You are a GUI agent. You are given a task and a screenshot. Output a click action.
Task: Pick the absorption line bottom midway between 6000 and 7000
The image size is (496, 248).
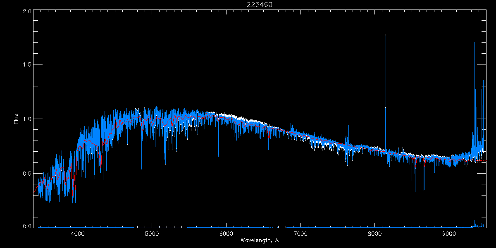click(x=268, y=172)
